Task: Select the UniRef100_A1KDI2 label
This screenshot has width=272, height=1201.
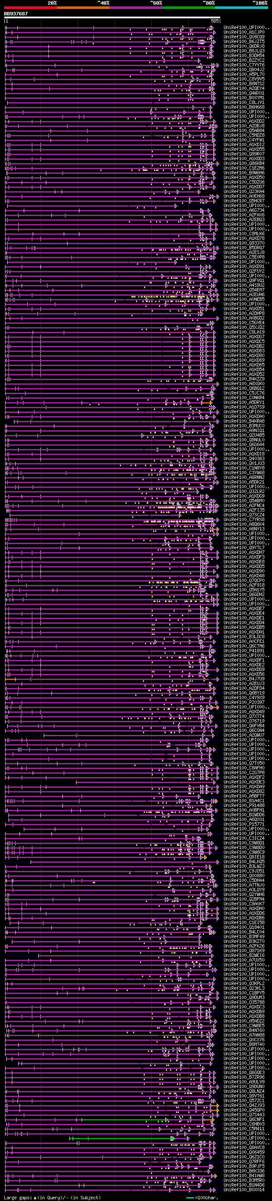Action: 244,144
